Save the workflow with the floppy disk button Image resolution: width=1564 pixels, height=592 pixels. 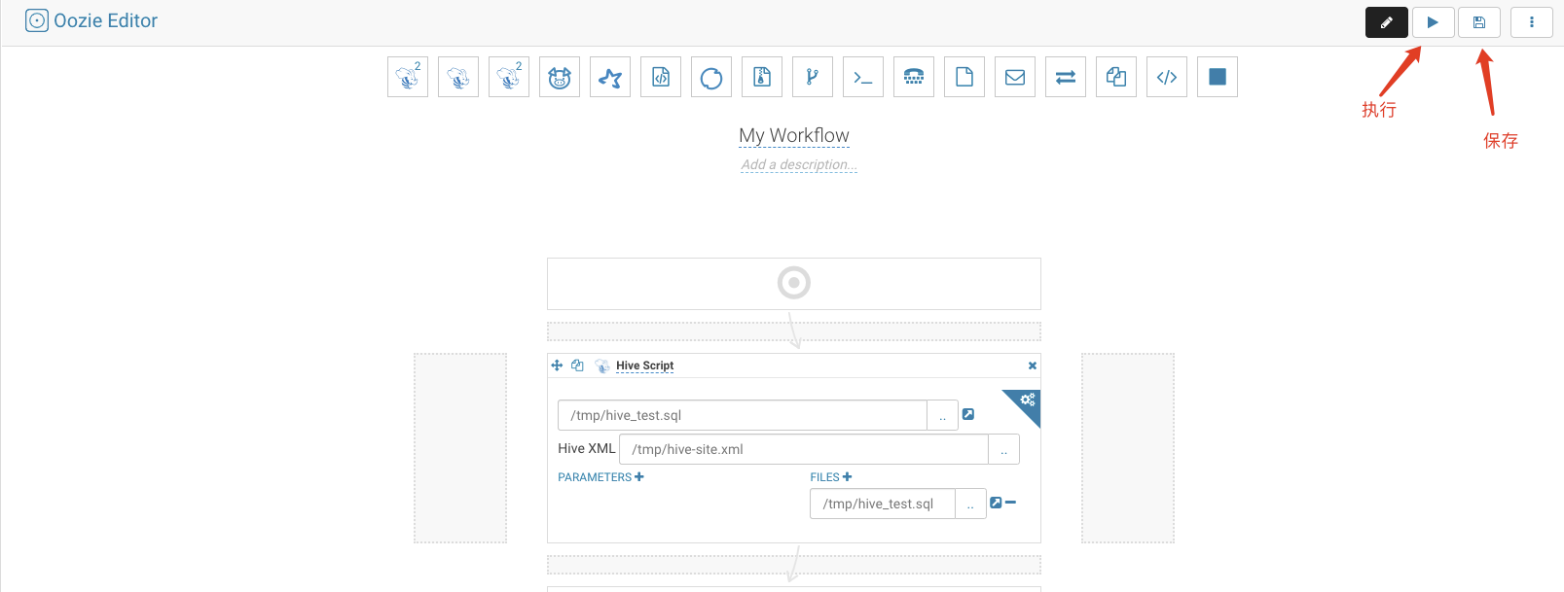tap(1479, 22)
